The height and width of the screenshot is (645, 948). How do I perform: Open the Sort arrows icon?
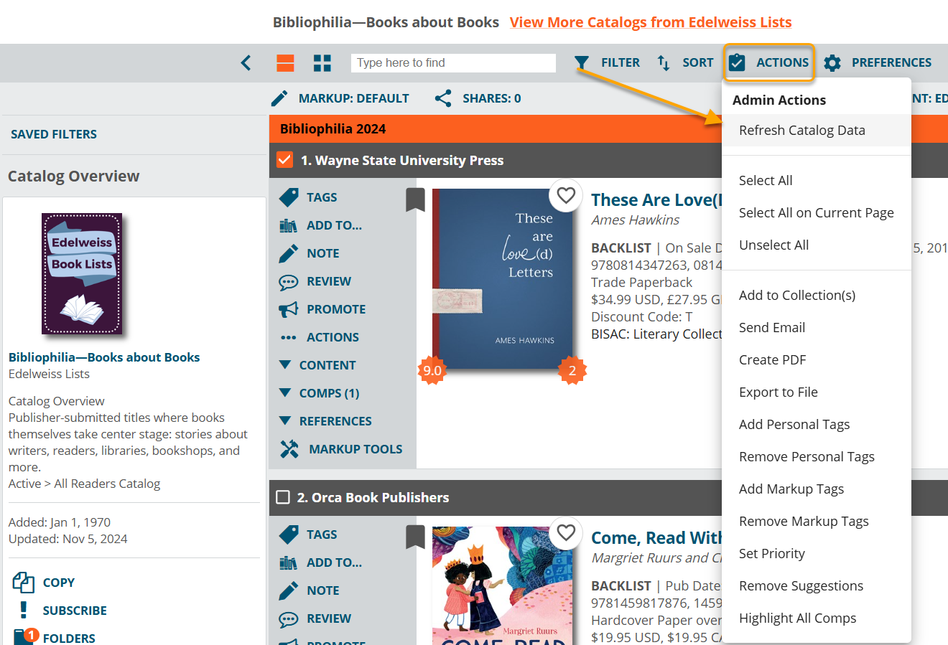[664, 63]
